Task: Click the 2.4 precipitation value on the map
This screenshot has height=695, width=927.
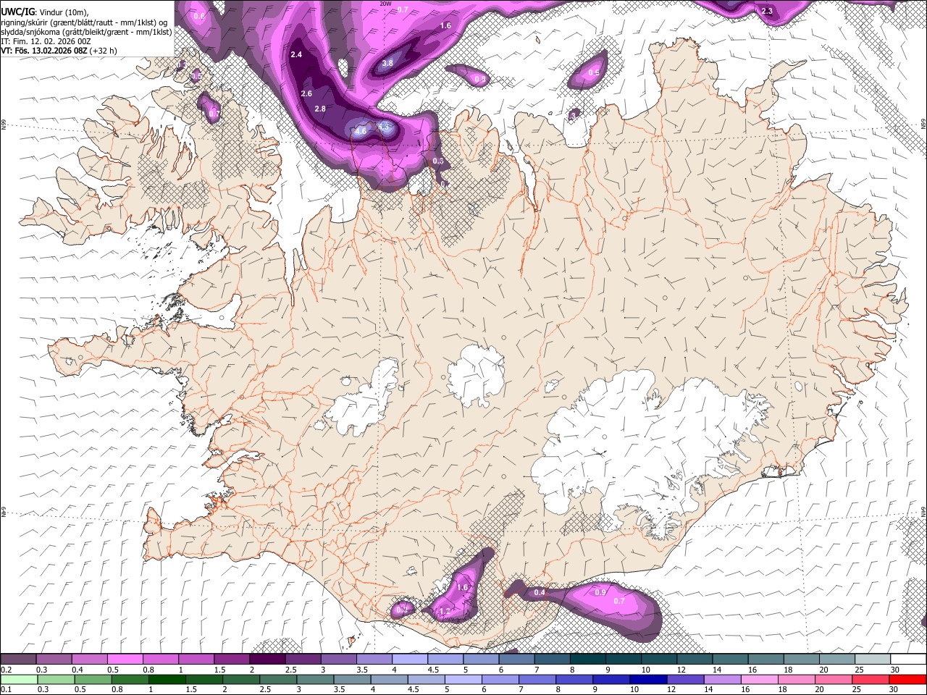Action: (296, 55)
